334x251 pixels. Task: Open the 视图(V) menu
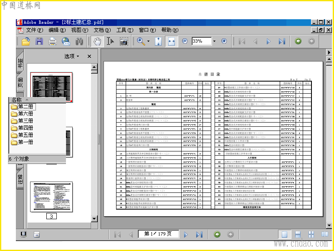(x=79, y=30)
